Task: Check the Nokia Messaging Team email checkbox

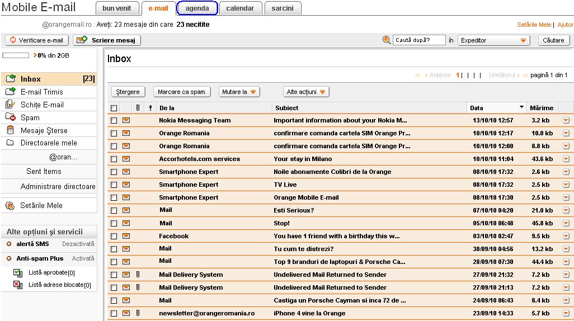Action: [114, 120]
